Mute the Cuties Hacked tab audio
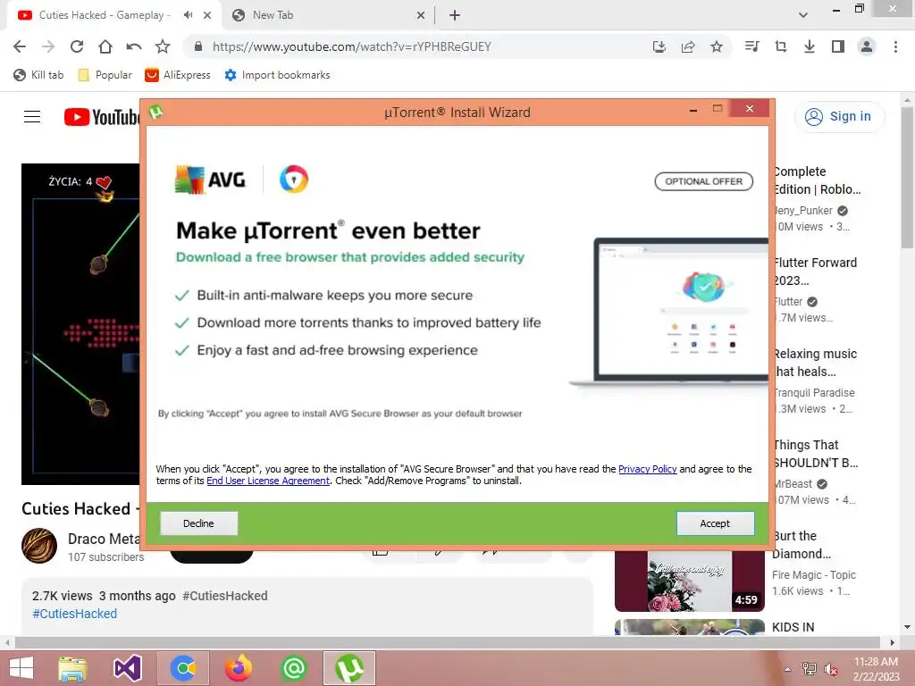The width and height of the screenshot is (915, 686). (x=188, y=15)
